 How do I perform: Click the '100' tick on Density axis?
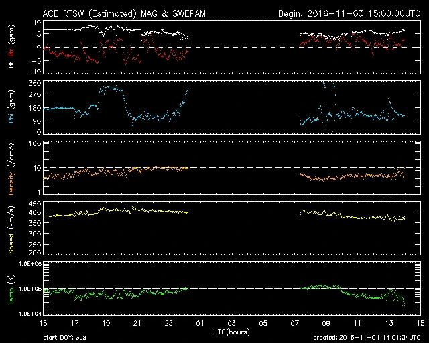[x=35, y=143]
